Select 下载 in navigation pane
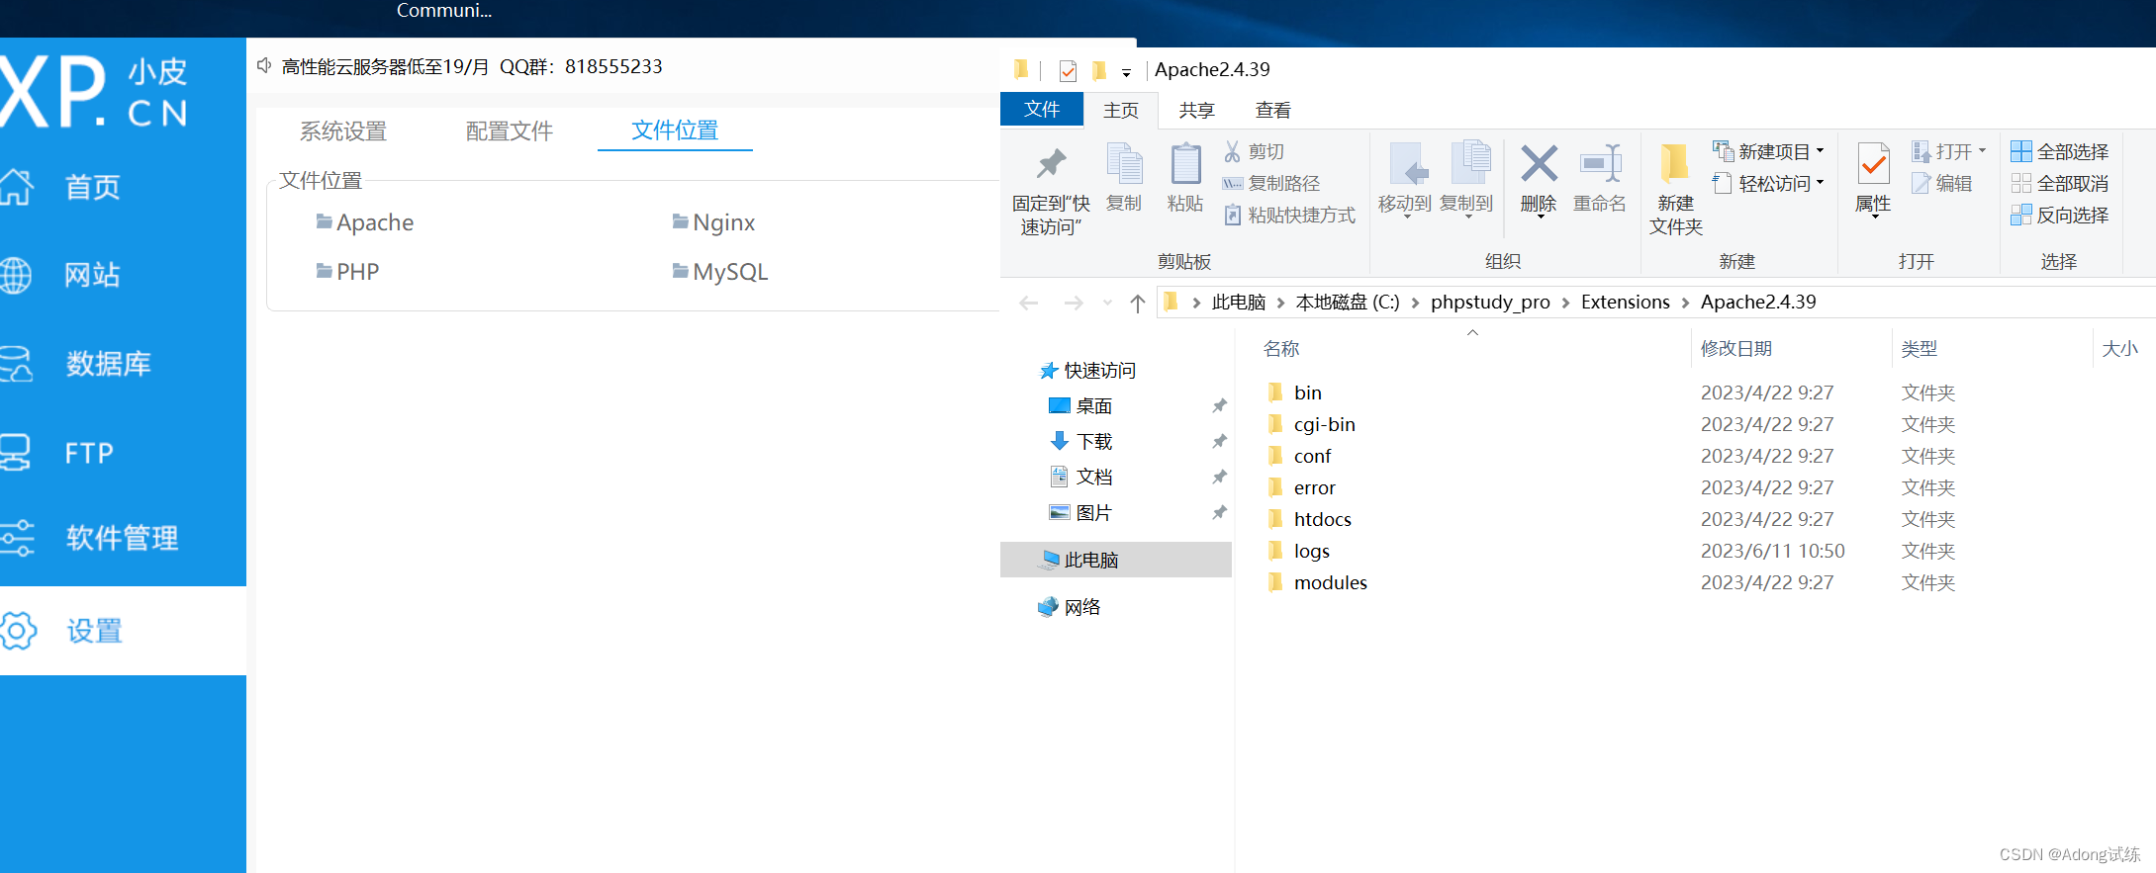 [1093, 442]
